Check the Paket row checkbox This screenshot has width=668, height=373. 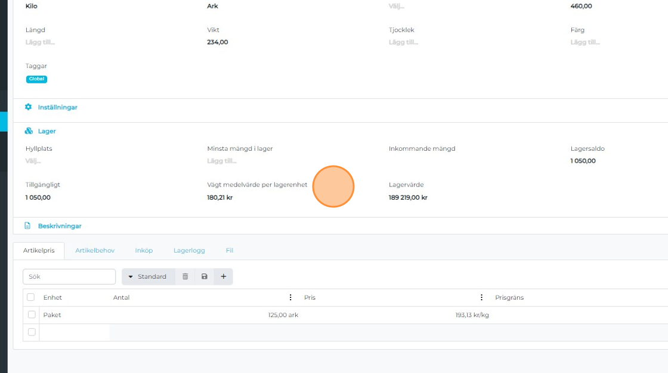point(32,315)
